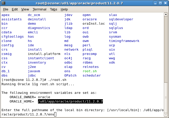Click the OPatch directory name
The image size is (169, 118).
(x=70, y=76)
